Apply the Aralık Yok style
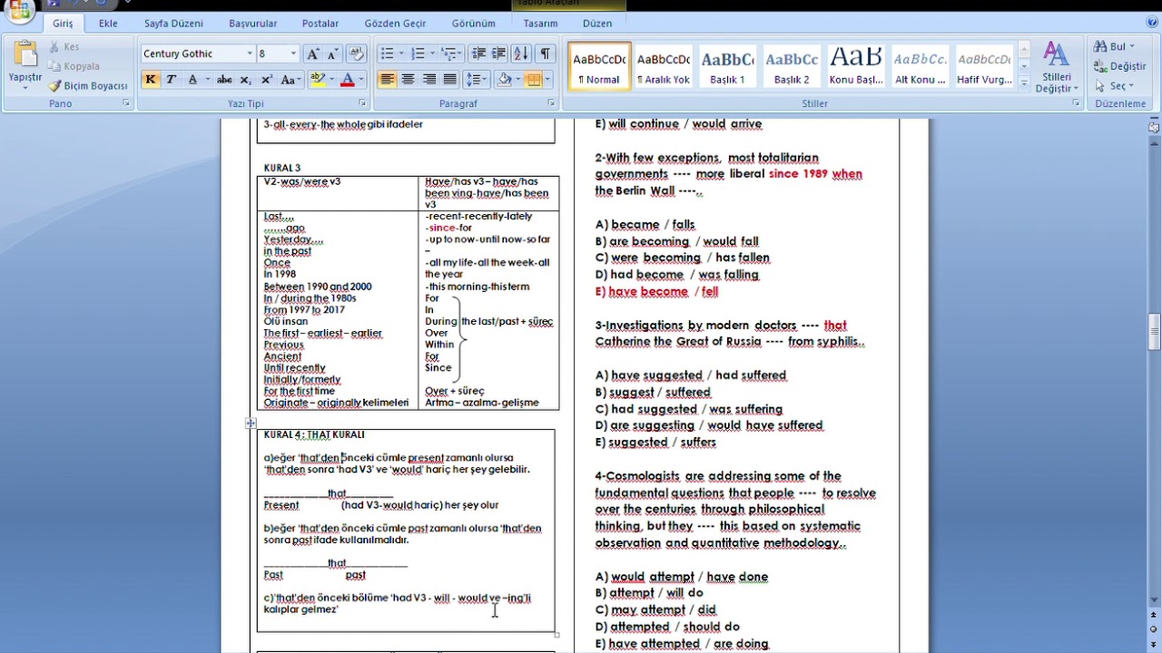Screen dimensions: 1162x653 coord(664,67)
